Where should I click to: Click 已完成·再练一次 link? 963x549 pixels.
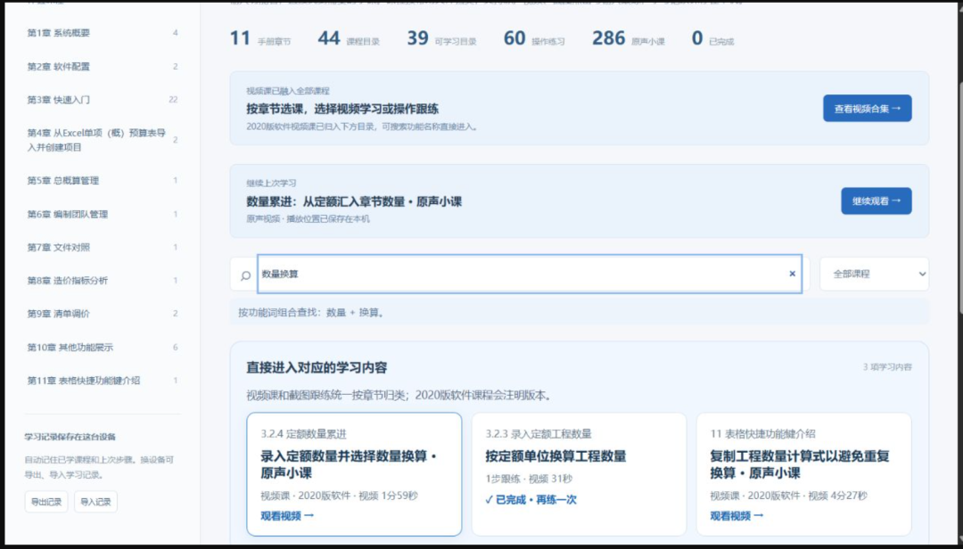(x=531, y=500)
